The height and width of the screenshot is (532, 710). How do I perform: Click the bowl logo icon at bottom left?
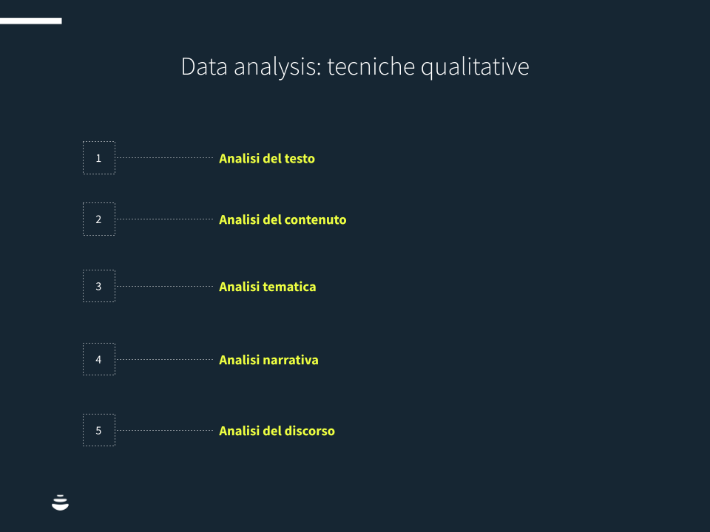tap(60, 503)
